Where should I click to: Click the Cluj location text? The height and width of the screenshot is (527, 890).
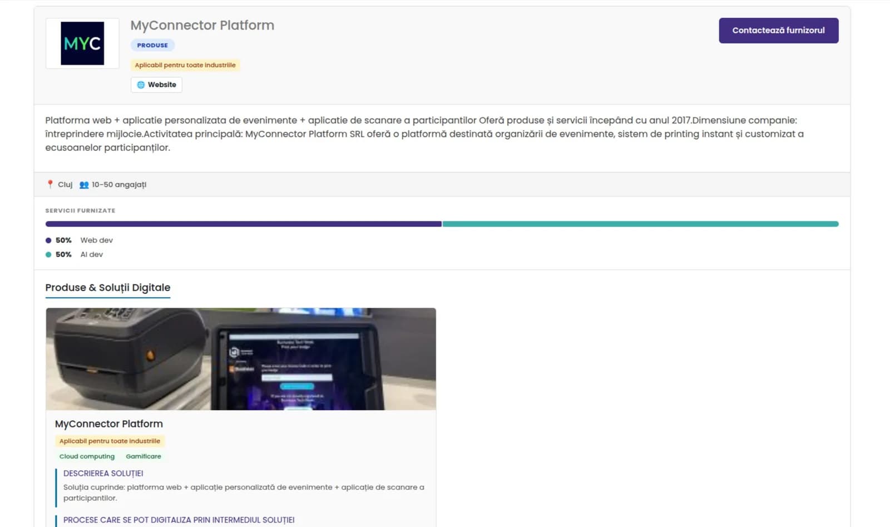pyautogui.click(x=65, y=185)
